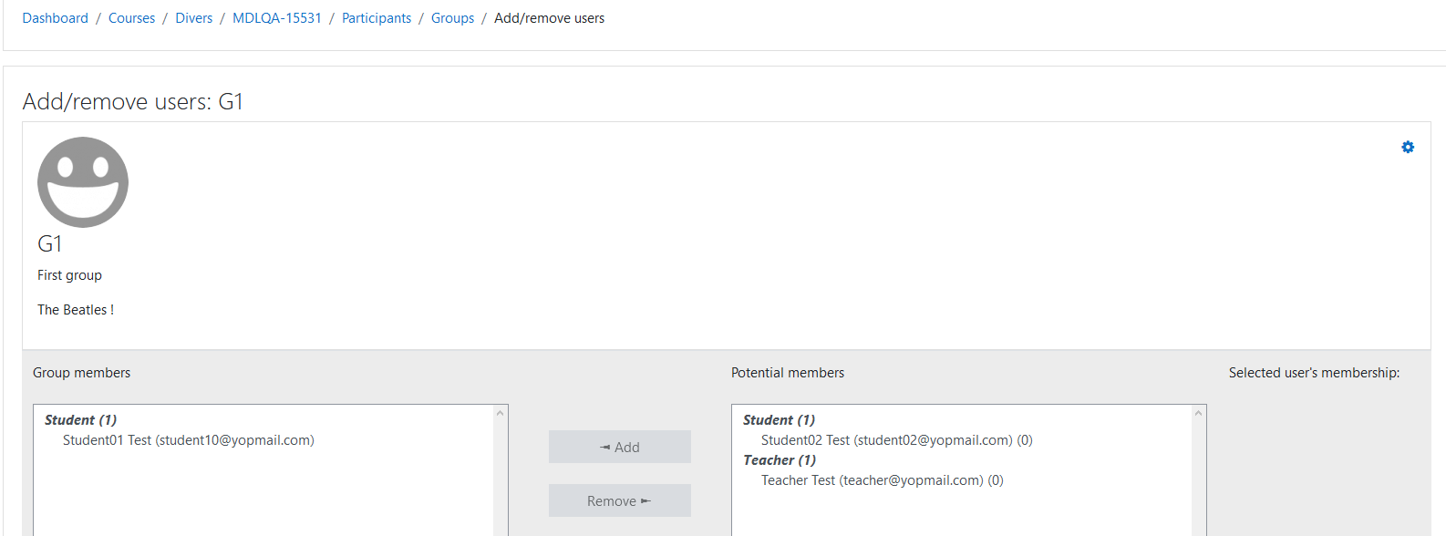Click the 'First group' description text
Screen dimensions: 1446x536
69,275
